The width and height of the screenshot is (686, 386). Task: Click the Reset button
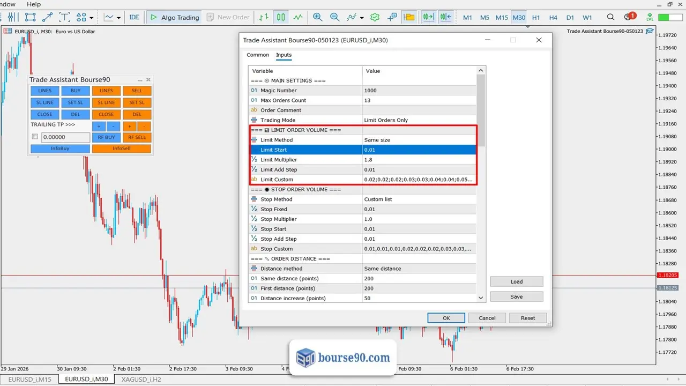pyautogui.click(x=528, y=318)
